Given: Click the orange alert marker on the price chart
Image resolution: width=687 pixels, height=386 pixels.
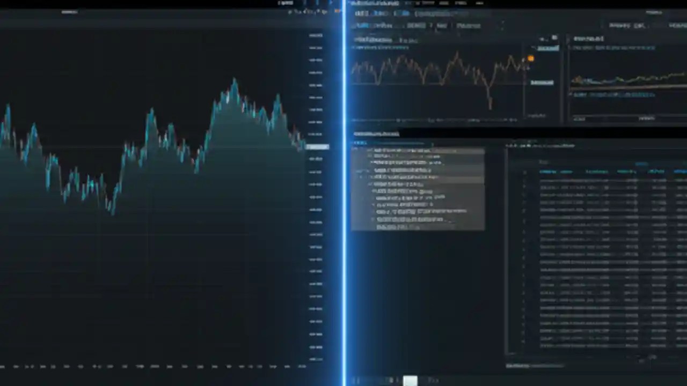Looking at the screenshot, I should (531, 58).
